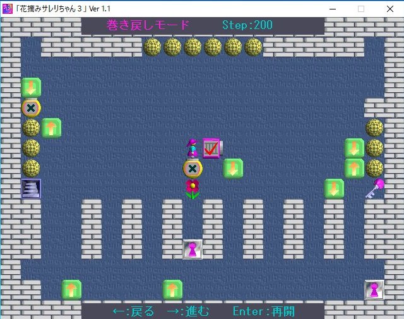Click the '→:進む' step-forward label

188,311
